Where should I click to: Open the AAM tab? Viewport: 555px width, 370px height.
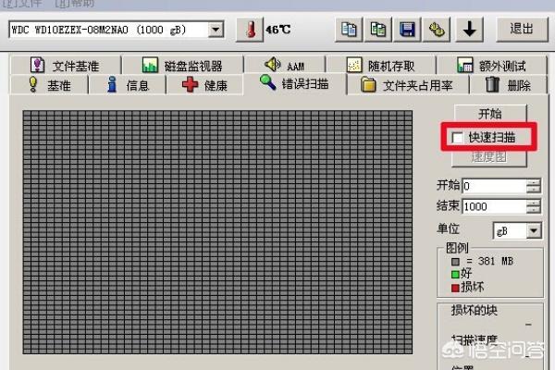coord(283,66)
